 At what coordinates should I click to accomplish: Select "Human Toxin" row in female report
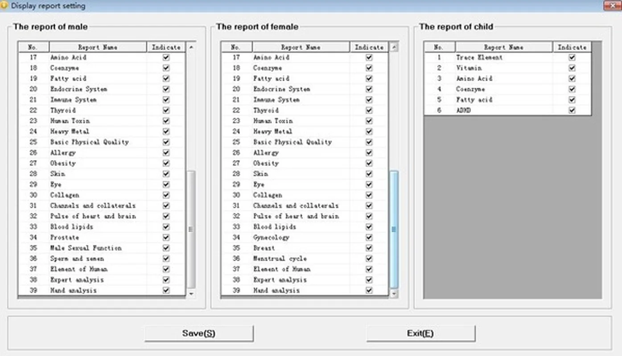tap(305, 121)
